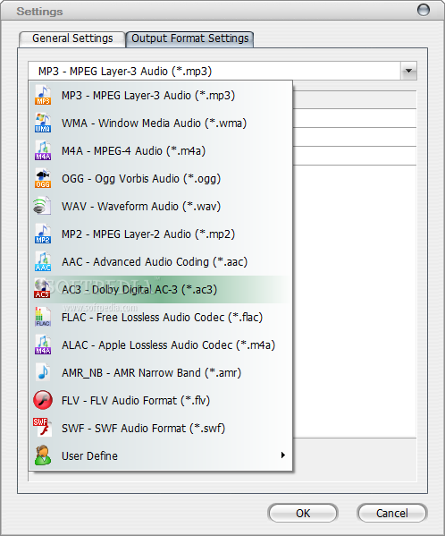
Task: Select highlighted AC3 - Dolby Digital AC-3 item
Action: [160, 289]
